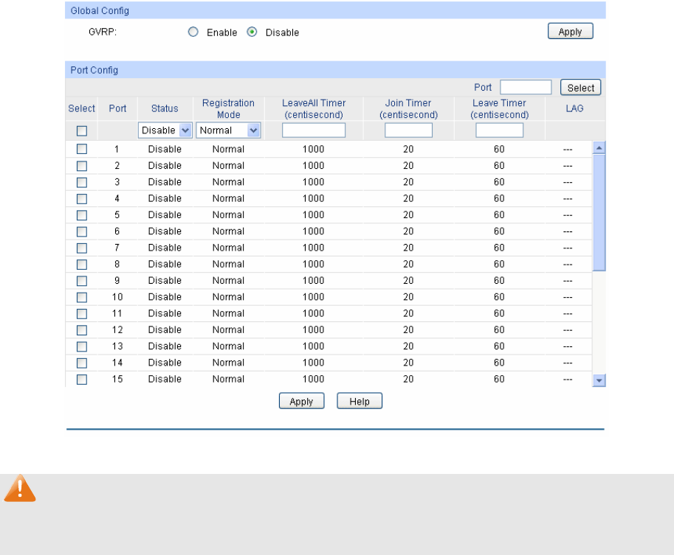Open the Status dropdown
The width and height of the screenshot is (674, 555).
pyautogui.click(x=165, y=130)
